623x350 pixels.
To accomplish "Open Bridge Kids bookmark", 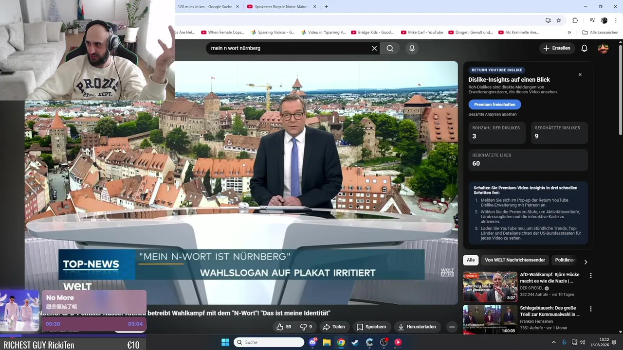I will pos(372,33).
